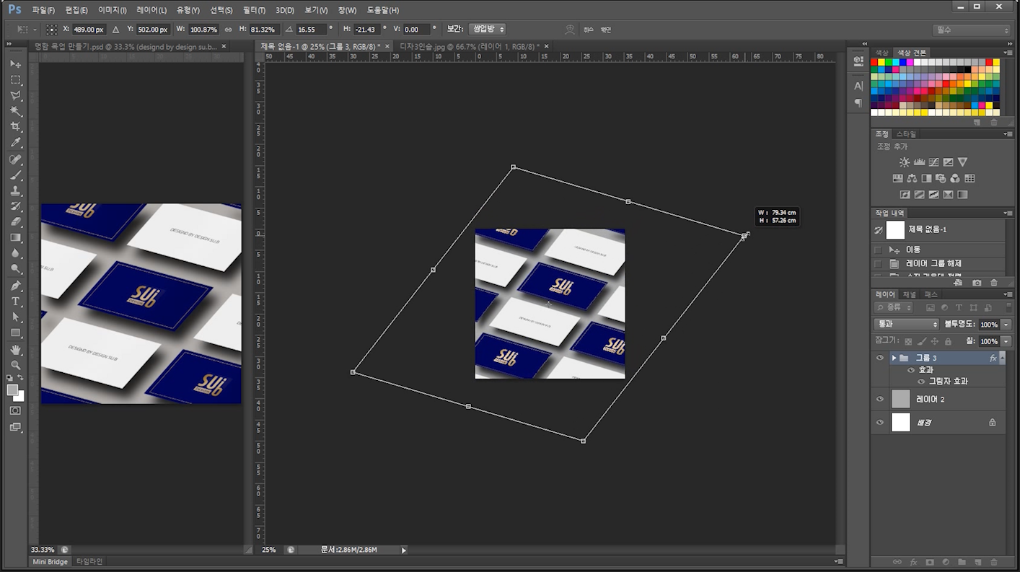Pick the magenta swatch in first row
This screenshot has width=1020, height=572.
(910, 62)
